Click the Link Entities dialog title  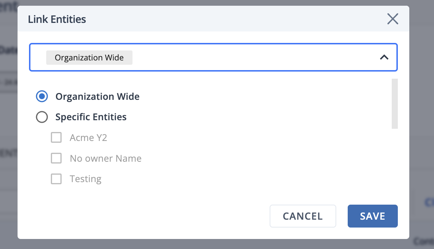[x=57, y=19]
